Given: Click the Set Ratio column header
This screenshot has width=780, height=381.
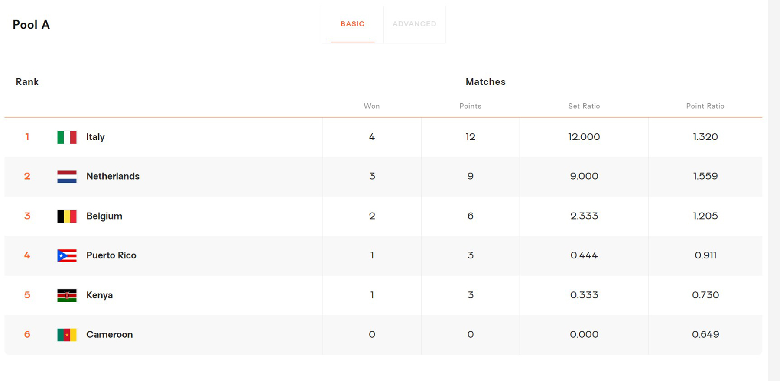Looking at the screenshot, I should (x=584, y=106).
